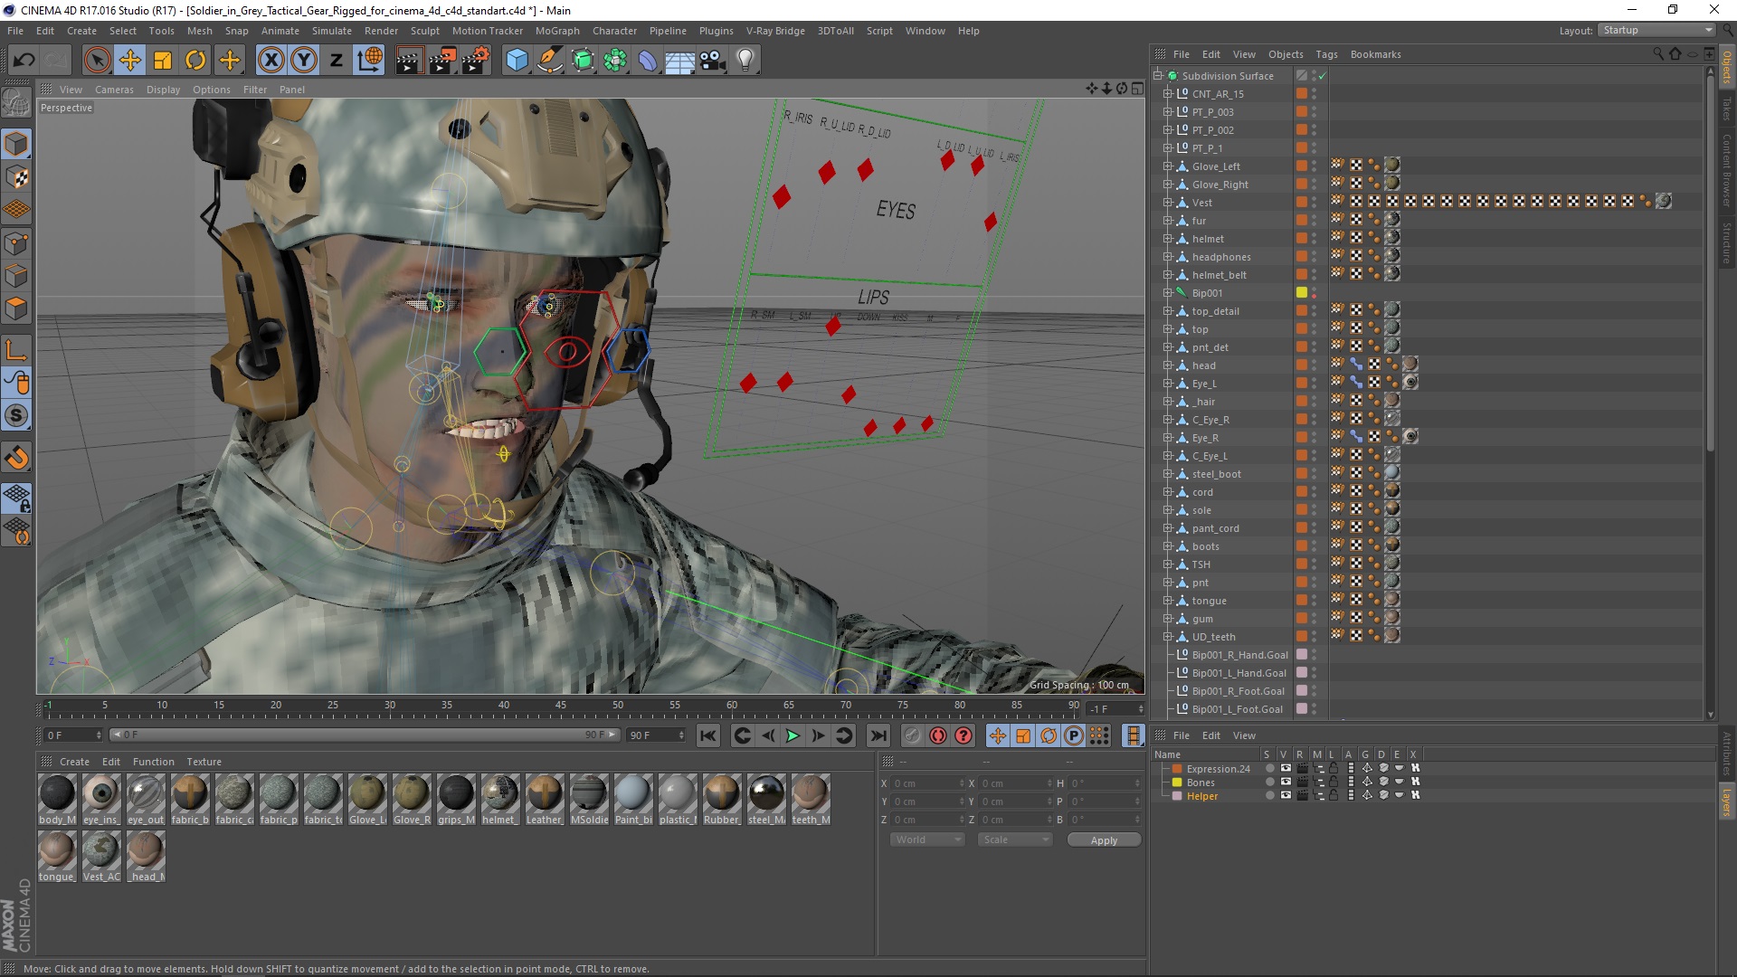Screen dimensions: 1737x977
Task: Click the Bones layer color swatch
Action: coord(1177,783)
